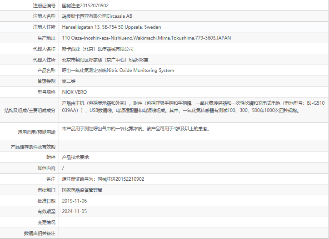Click approving department 国家药品监督管理局
The height and width of the screenshot is (239, 329).
click(x=82, y=190)
